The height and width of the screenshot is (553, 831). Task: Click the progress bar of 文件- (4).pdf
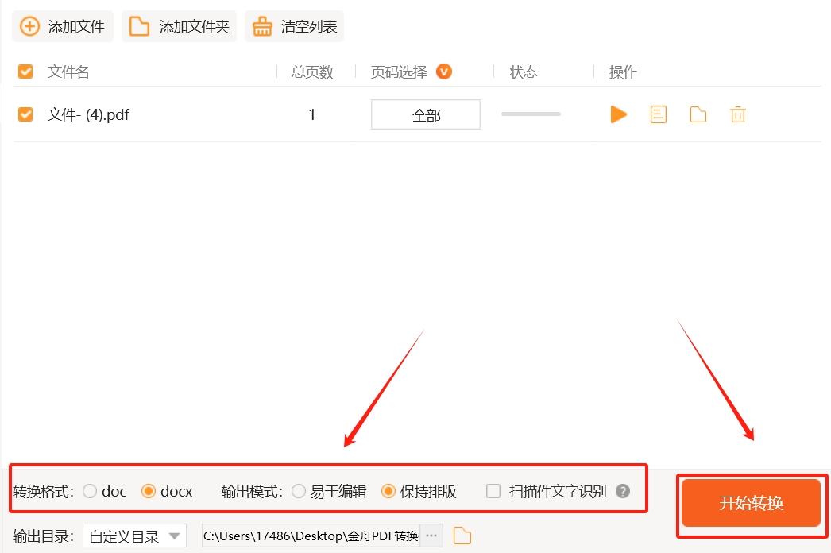530,114
